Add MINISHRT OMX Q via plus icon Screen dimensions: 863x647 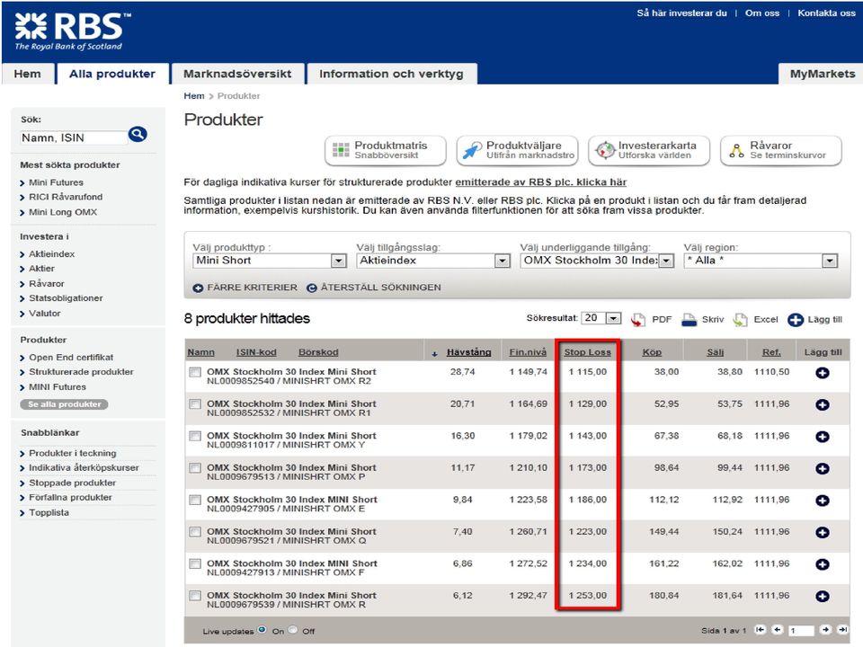point(823,533)
